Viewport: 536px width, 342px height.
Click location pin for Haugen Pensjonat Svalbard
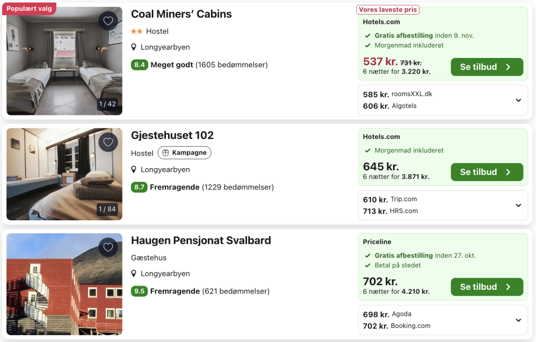tap(134, 274)
